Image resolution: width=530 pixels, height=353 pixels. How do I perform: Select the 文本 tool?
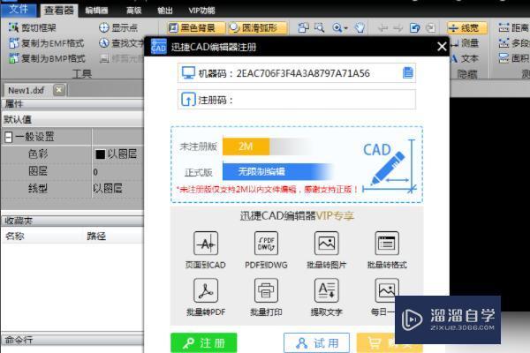pyautogui.click(x=465, y=58)
